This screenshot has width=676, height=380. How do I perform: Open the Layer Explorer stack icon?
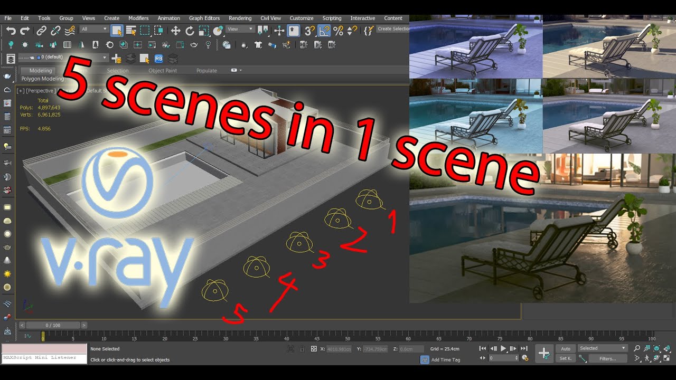(10, 59)
